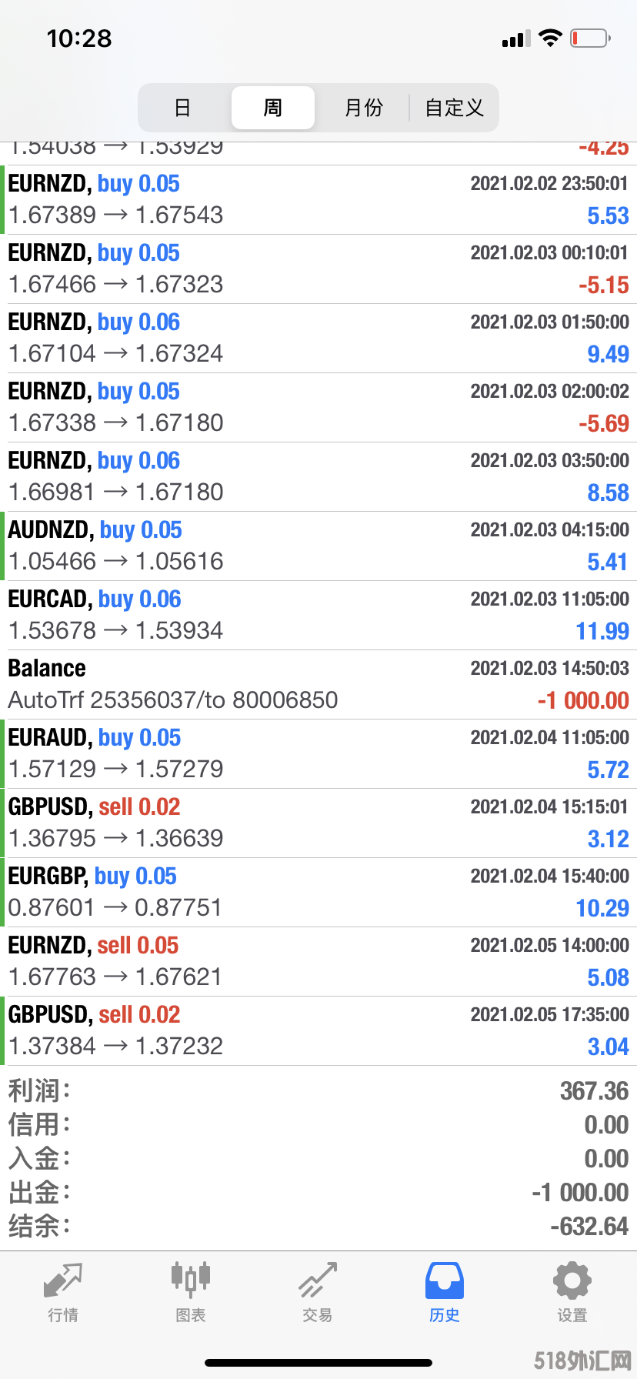Open the 图表 chart candlestick icon
The height and width of the screenshot is (1379, 637).
tap(190, 1280)
